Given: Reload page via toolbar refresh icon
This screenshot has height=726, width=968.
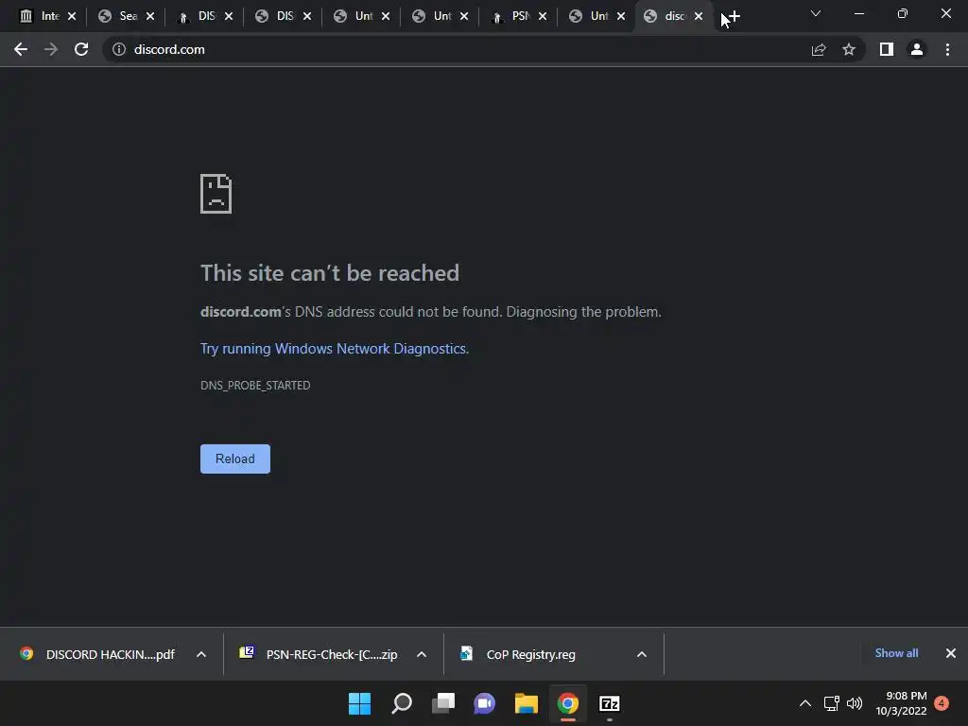Looking at the screenshot, I should pyautogui.click(x=81, y=49).
